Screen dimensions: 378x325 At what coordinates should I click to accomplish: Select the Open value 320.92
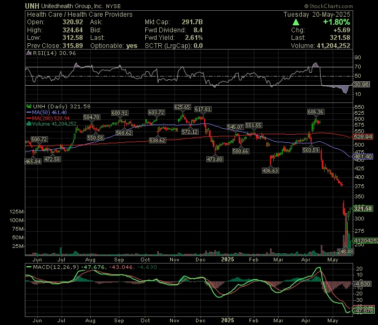[72, 22]
